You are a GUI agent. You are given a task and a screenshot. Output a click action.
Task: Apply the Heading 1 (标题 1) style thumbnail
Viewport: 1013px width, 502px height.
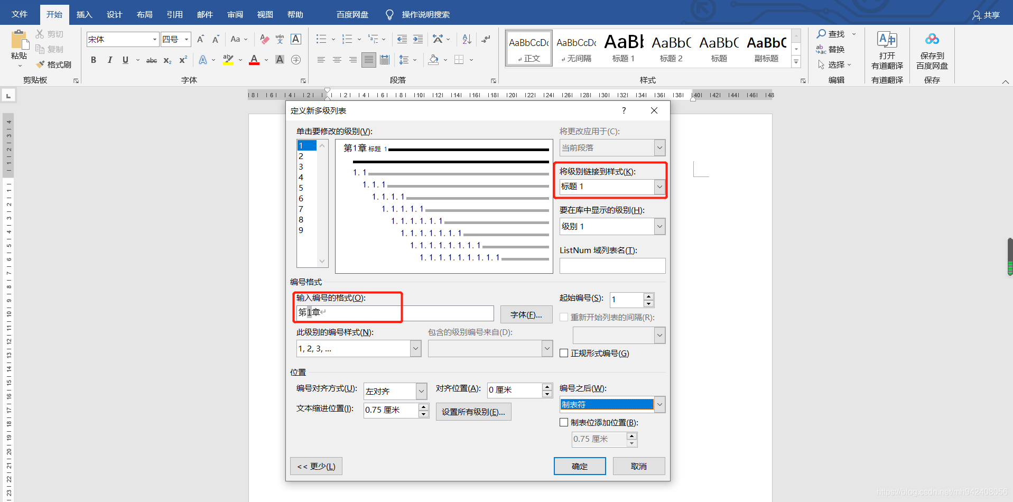point(624,48)
